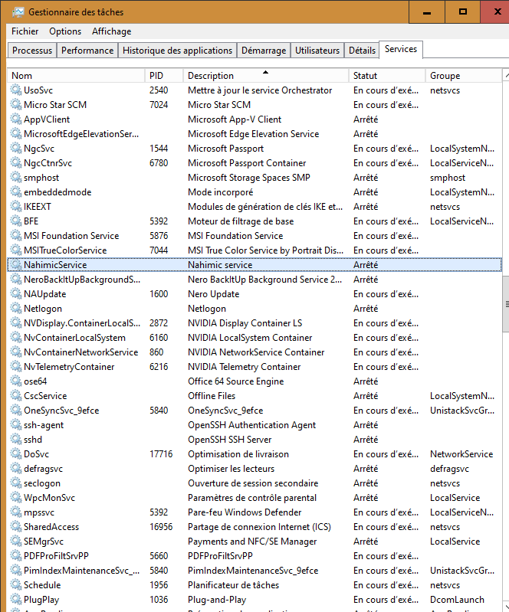Click gear icon beside PlugPlay
This screenshot has height=612, width=509.
[16, 600]
